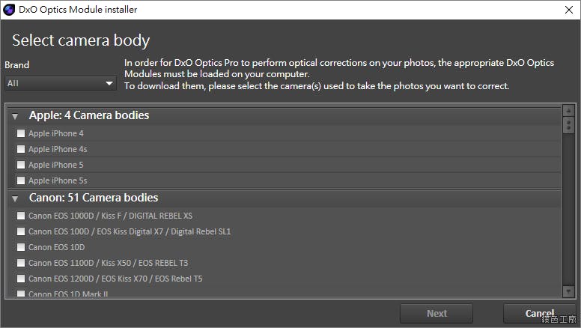Check the Apple iPhone 4 checkbox
The height and width of the screenshot is (328, 581).
point(21,133)
